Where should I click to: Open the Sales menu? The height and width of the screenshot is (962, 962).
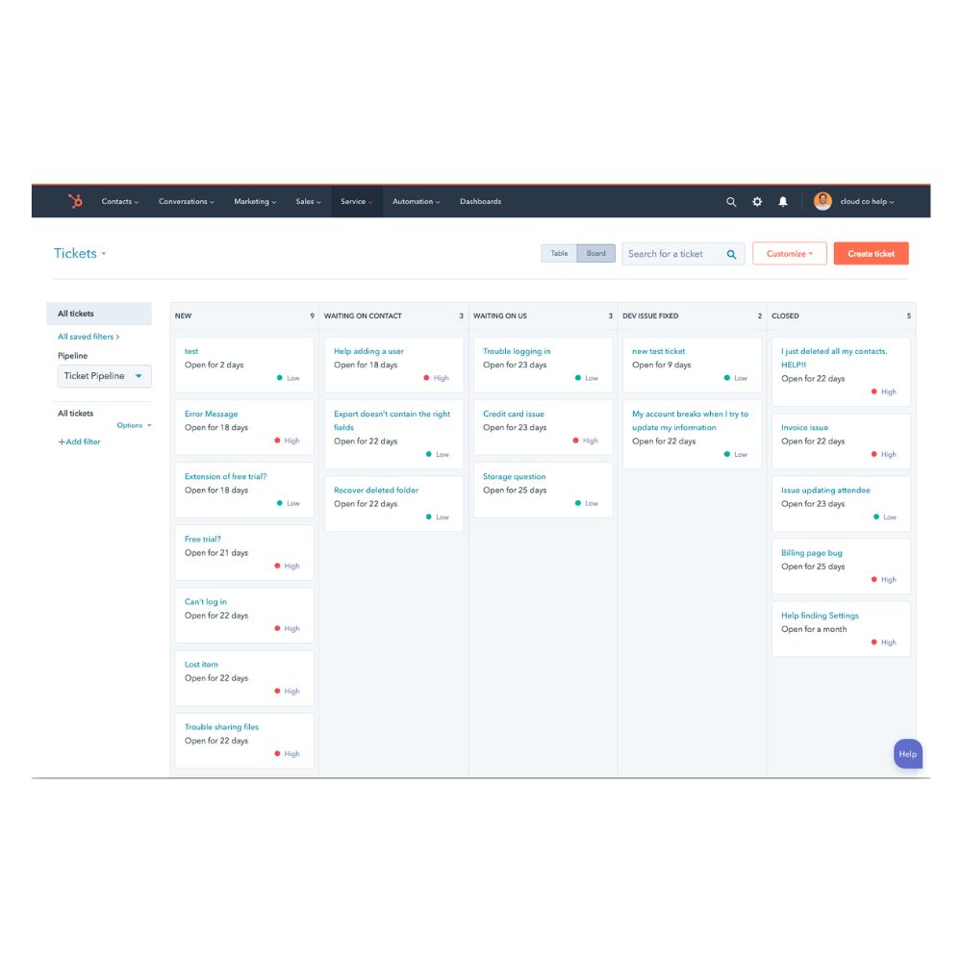tap(309, 201)
